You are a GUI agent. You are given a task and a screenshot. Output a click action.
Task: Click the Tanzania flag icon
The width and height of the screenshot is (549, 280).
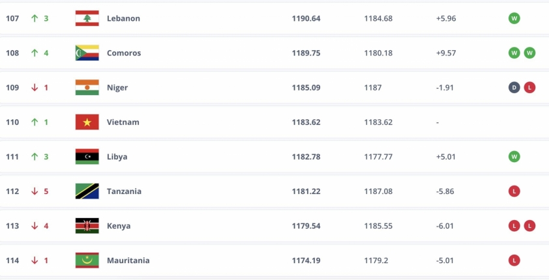click(87, 191)
